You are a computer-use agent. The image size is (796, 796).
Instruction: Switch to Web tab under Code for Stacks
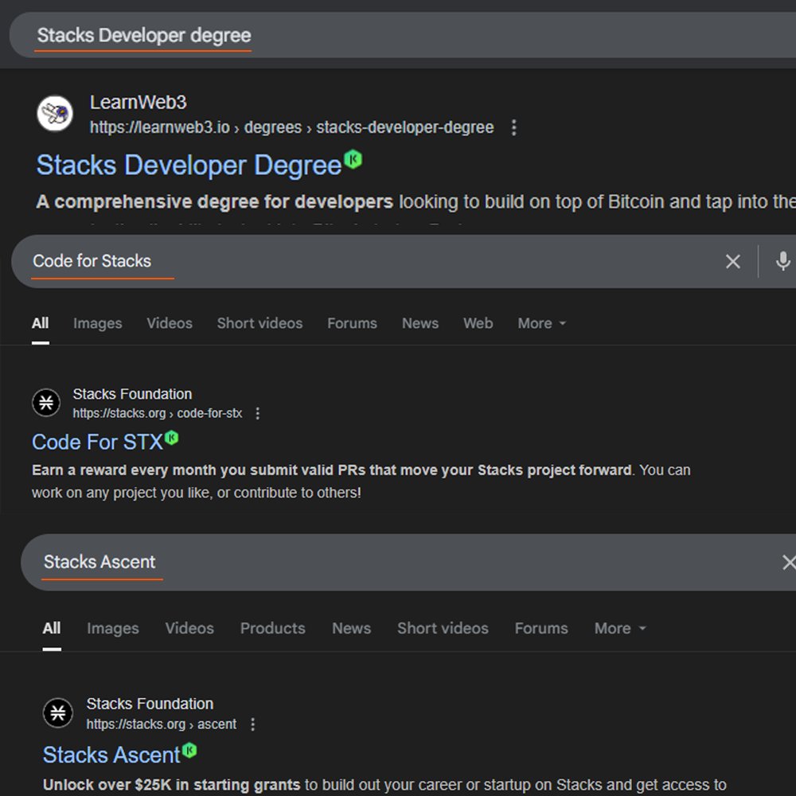478,323
